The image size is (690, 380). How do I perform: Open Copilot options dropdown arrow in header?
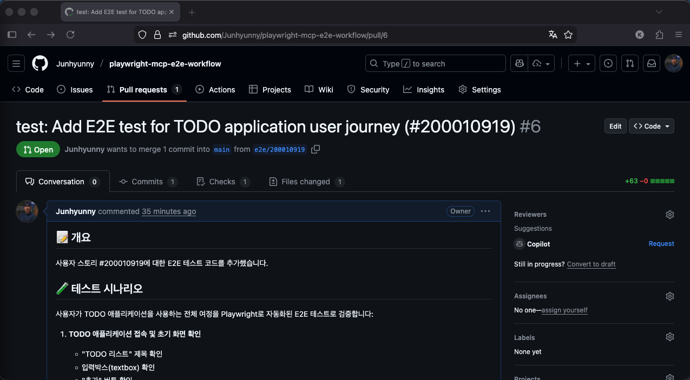pyautogui.click(x=542, y=63)
